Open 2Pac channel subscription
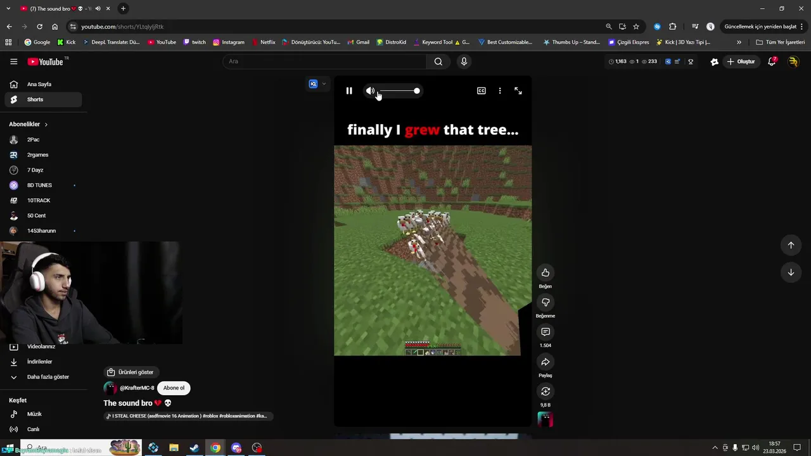The height and width of the screenshot is (456, 811). pos(43,139)
